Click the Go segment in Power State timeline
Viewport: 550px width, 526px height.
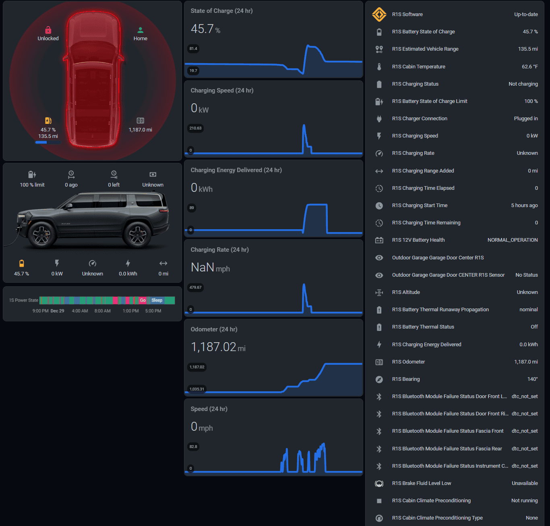(143, 300)
